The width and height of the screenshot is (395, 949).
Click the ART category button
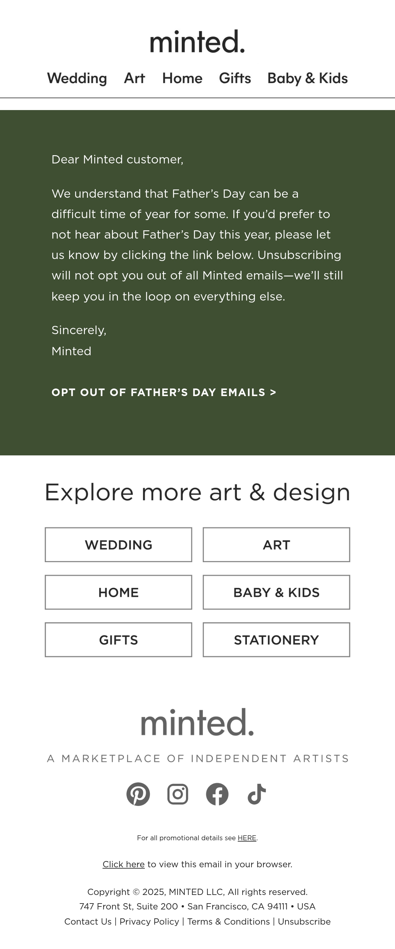(276, 544)
